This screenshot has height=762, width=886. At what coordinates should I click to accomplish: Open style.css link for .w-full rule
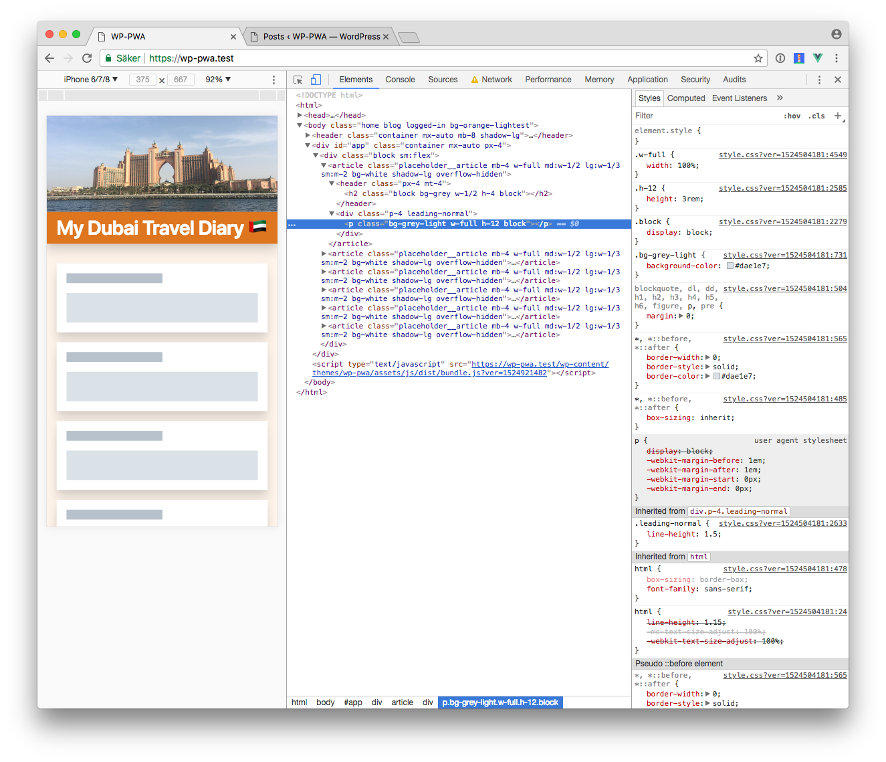point(782,155)
